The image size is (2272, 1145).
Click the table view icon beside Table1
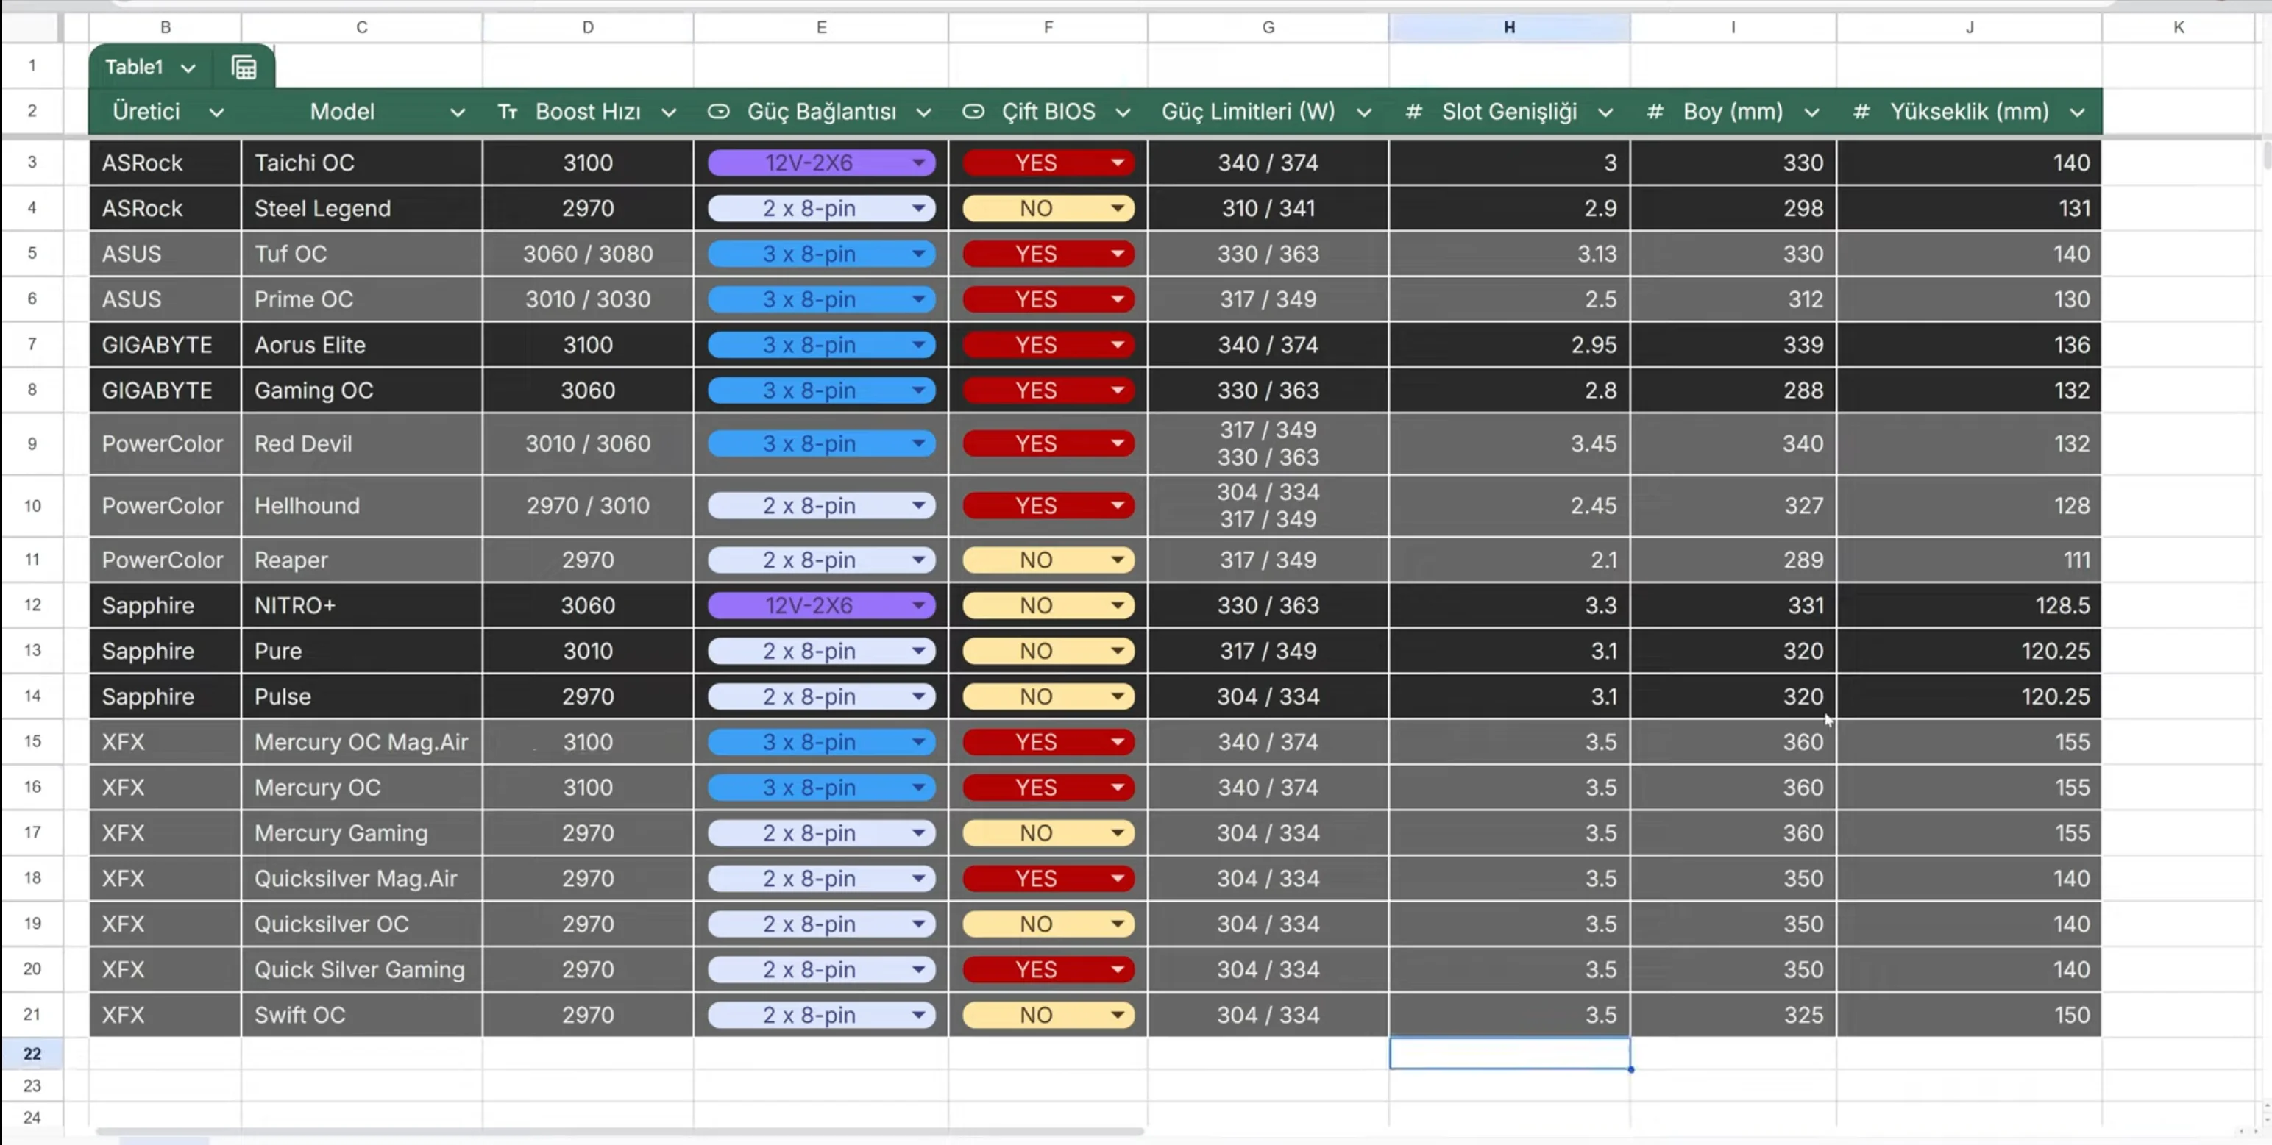[x=244, y=67]
